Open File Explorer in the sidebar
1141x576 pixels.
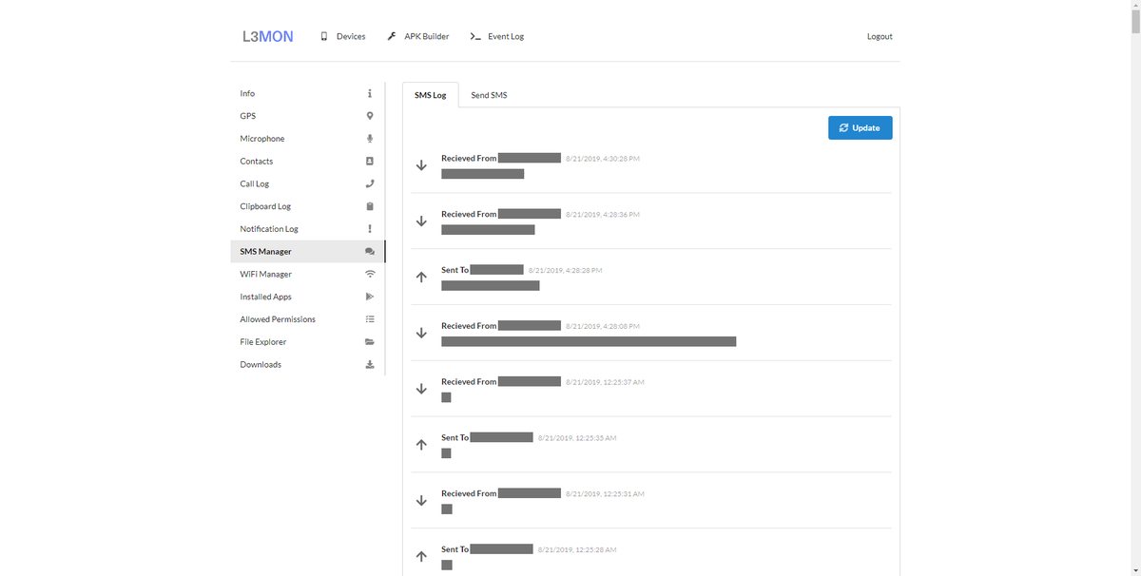[307, 342]
